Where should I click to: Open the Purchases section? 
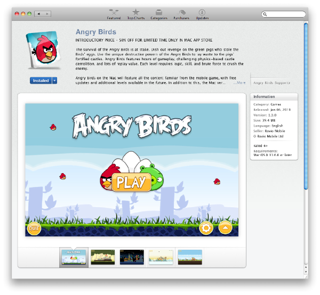pos(181,14)
